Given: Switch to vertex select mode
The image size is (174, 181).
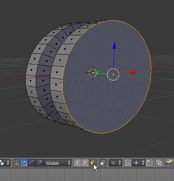Looking at the screenshot, I should point(77,163).
